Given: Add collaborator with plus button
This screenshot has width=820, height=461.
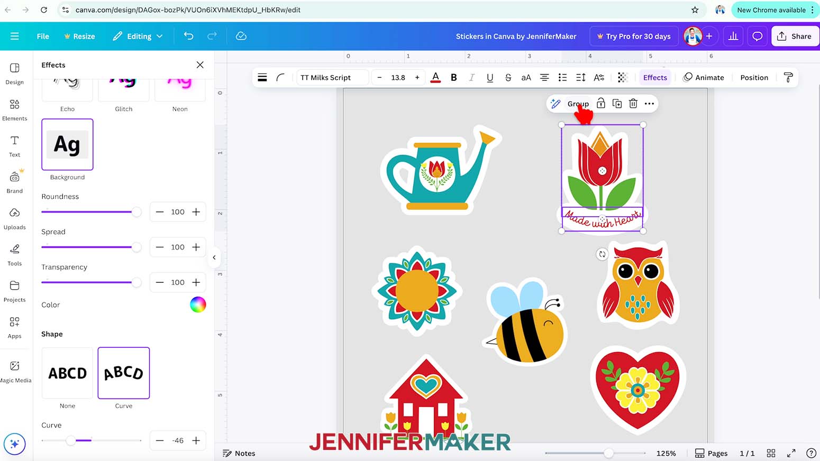Looking at the screenshot, I should pos(709,36).
